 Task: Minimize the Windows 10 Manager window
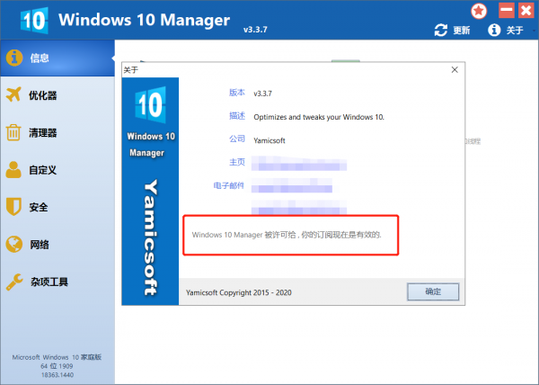[x=505, y=10]
